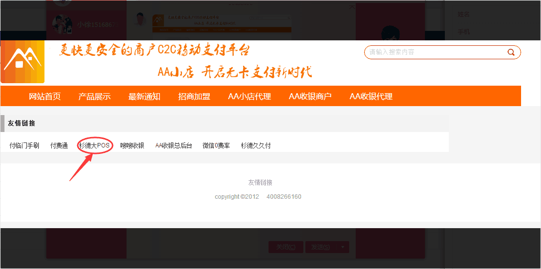Click the search input field
The image size is (541, 269).
pos(433,52)
